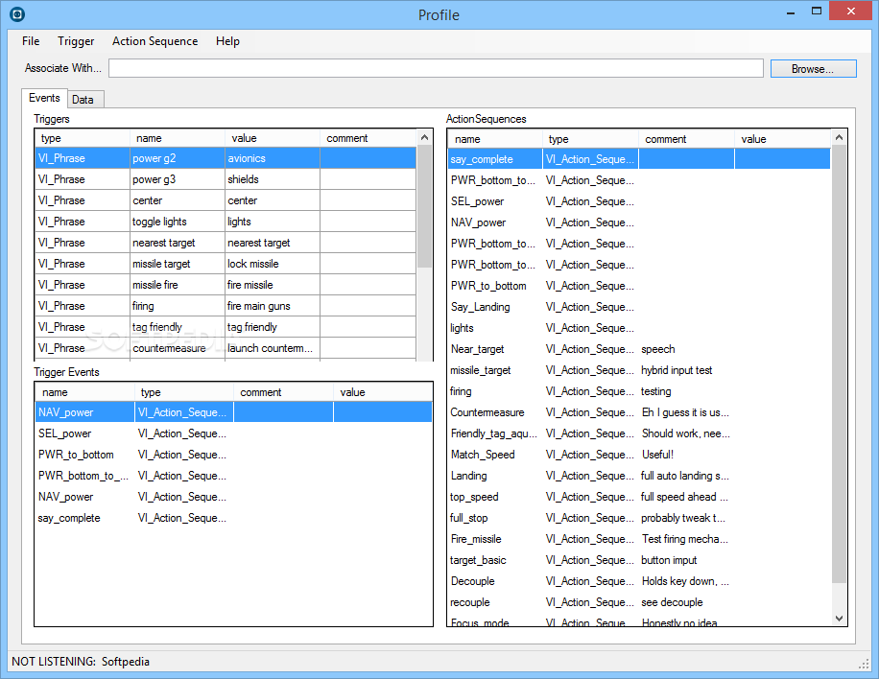The width and height of the screenshot is (879, 679).
Task: Select Match_Speed action sequence
Action: pos(639,455)
